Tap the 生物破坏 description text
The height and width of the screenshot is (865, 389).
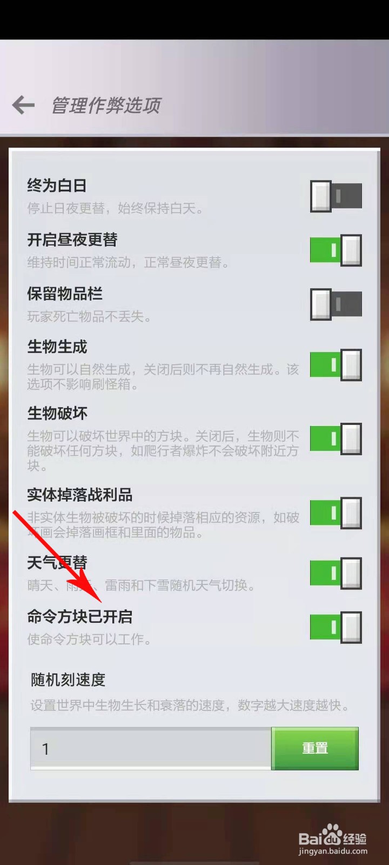(x=163, y=450)
